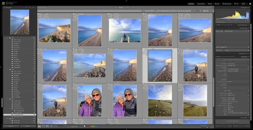Screen dimensions: 253x130
Task: Collapse the Histogram panel
Action: click(249, 8)
